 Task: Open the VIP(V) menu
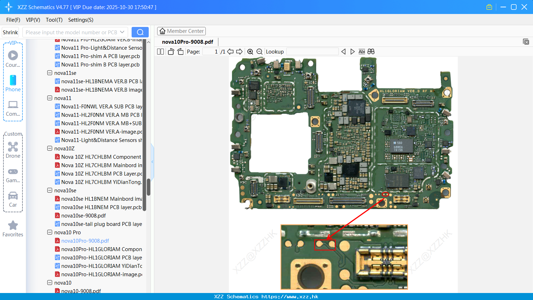point(33,20)
